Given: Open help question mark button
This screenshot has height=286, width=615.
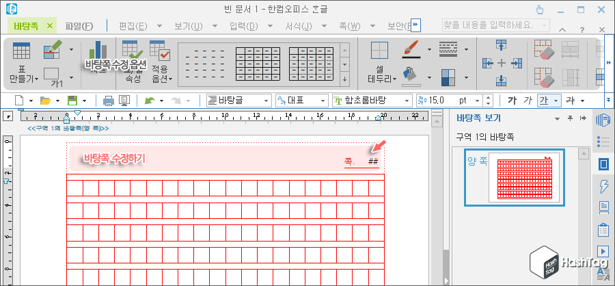Looking at the screenshot, I should click(582, 30).
